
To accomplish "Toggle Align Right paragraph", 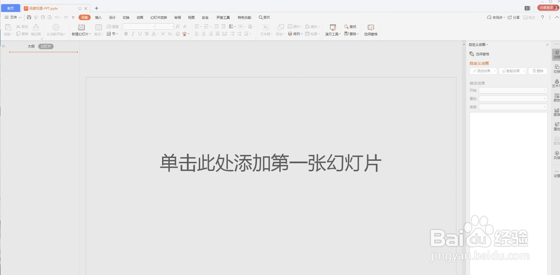I will pos(211,34).
